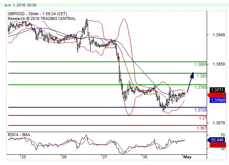Click the 1.3679 price axis label

click(x=219, y=123)
